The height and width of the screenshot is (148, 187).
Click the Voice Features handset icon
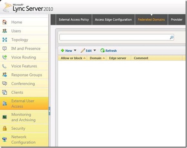[4, 66]
